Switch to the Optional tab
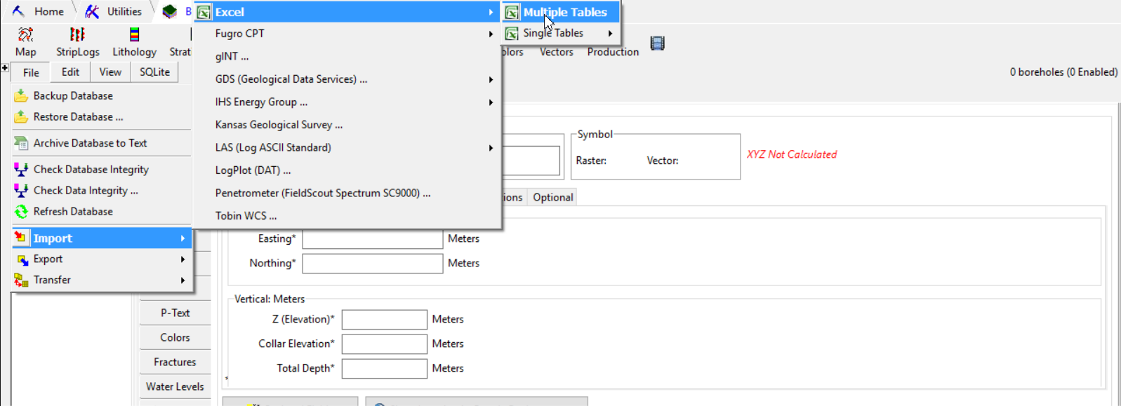Viewport: 1121px width, 406px height. [x=552, y=198]
